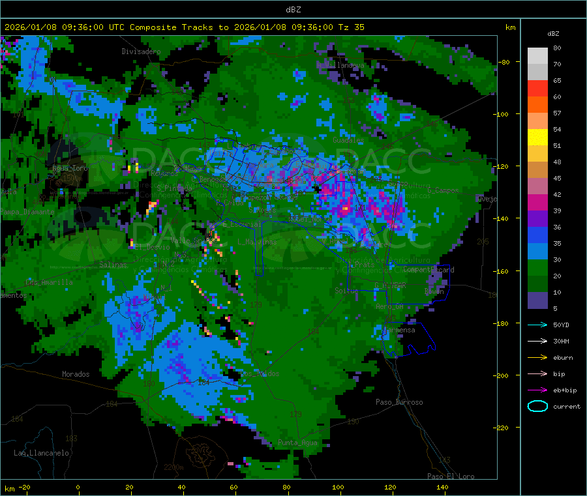
Task: Click the 'Morados' map label
Action: [76, 374]
